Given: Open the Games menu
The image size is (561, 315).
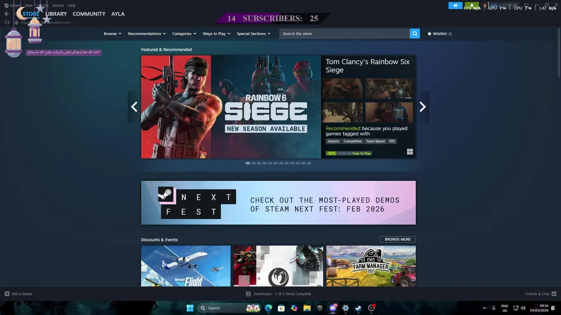Looking at the screenshot, I should click(58, 5).
